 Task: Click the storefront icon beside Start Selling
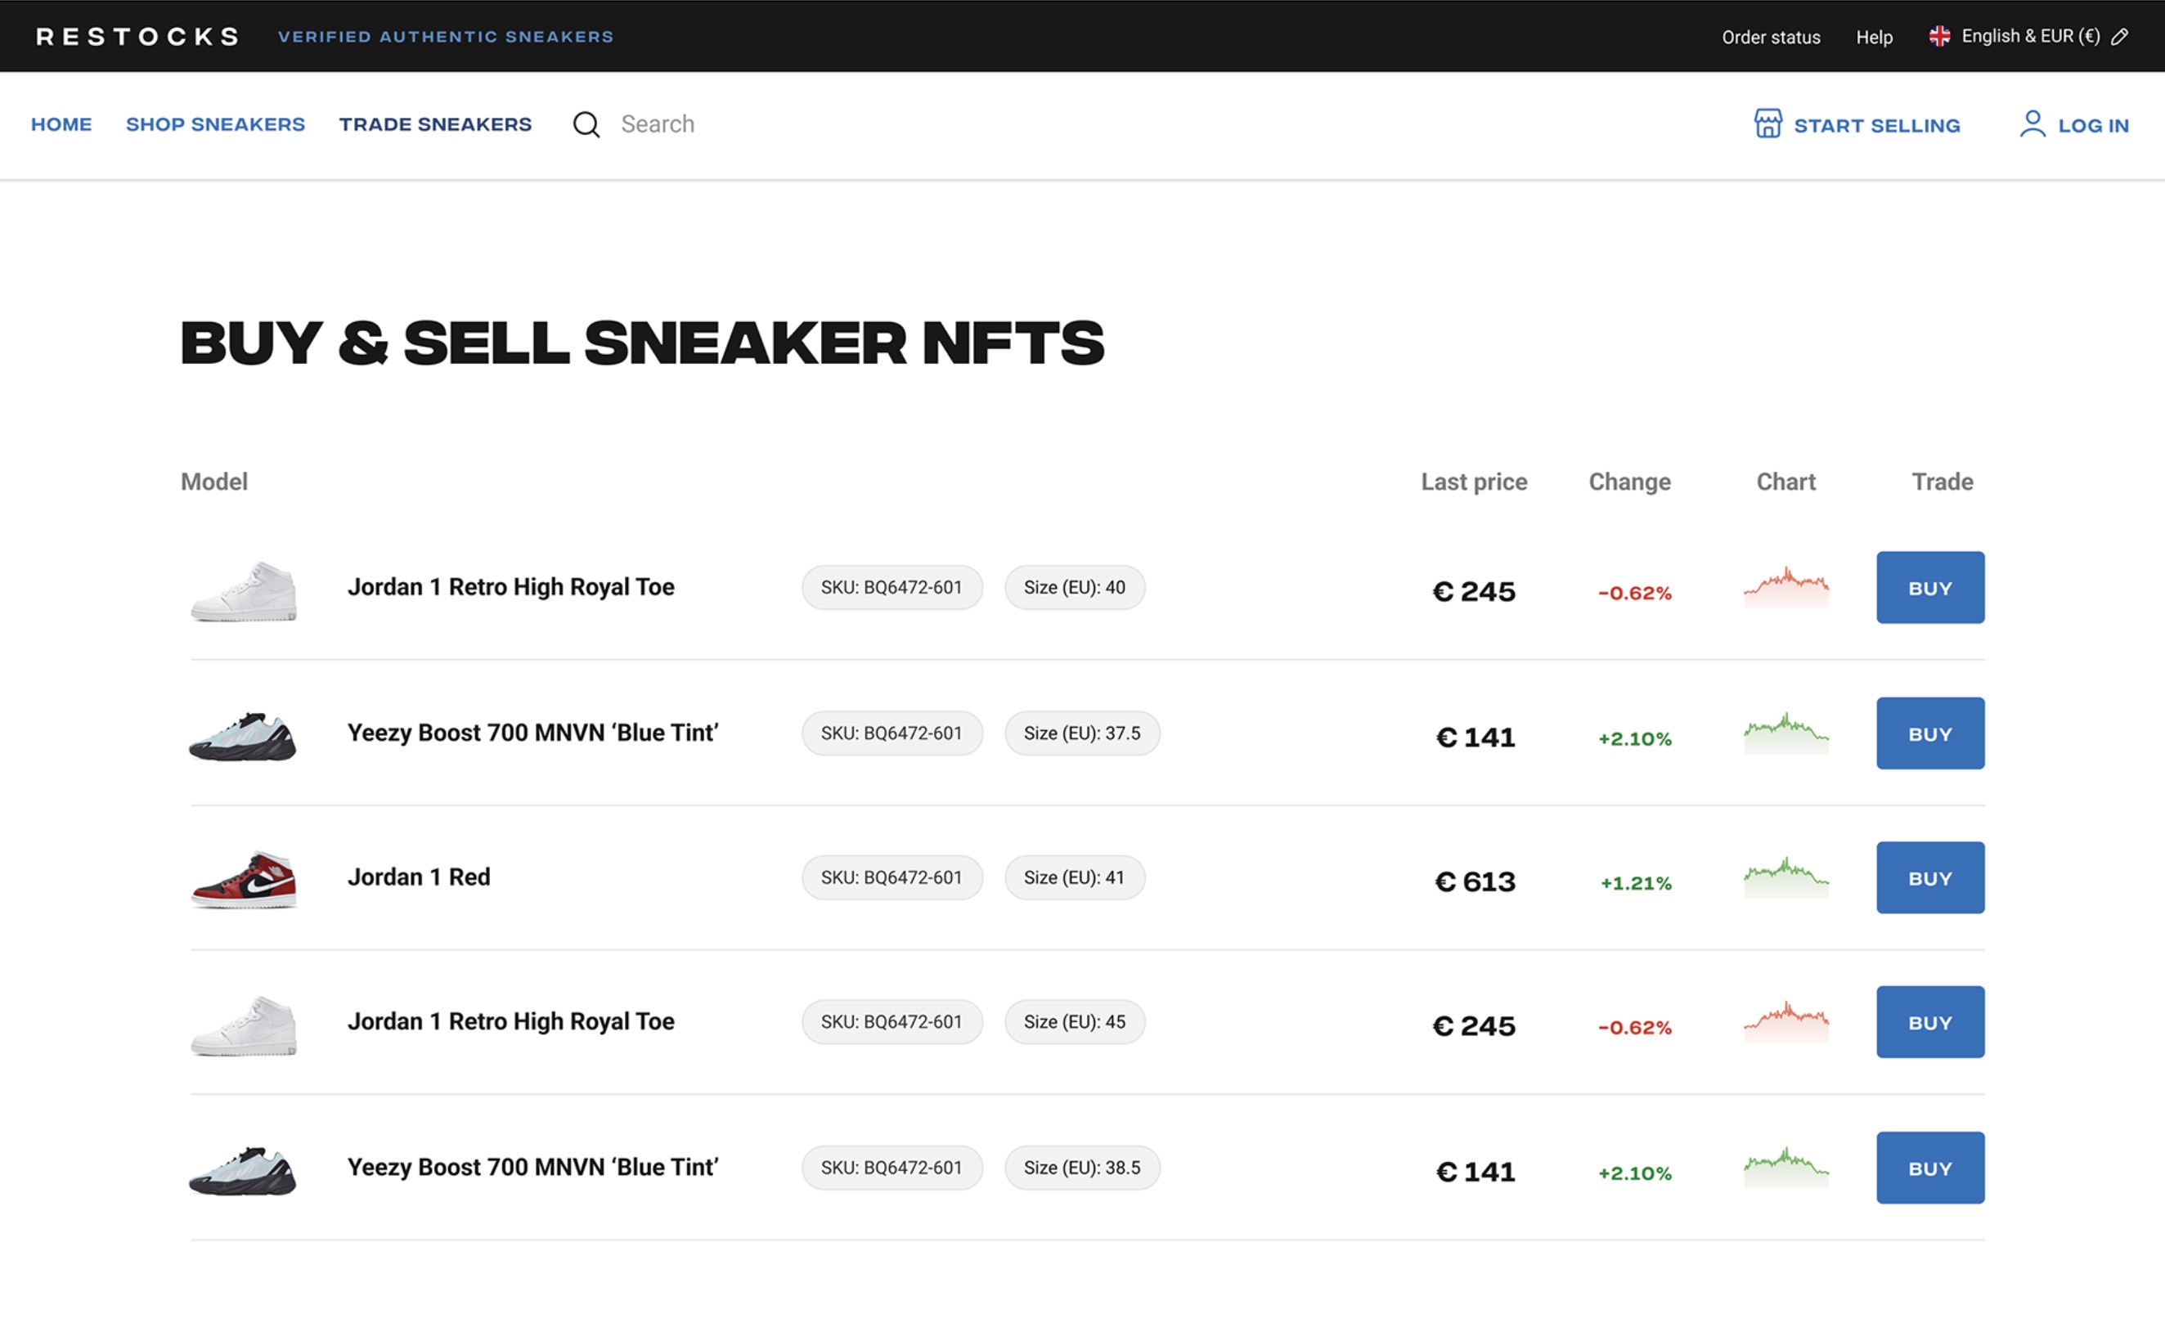(1767, 123)
